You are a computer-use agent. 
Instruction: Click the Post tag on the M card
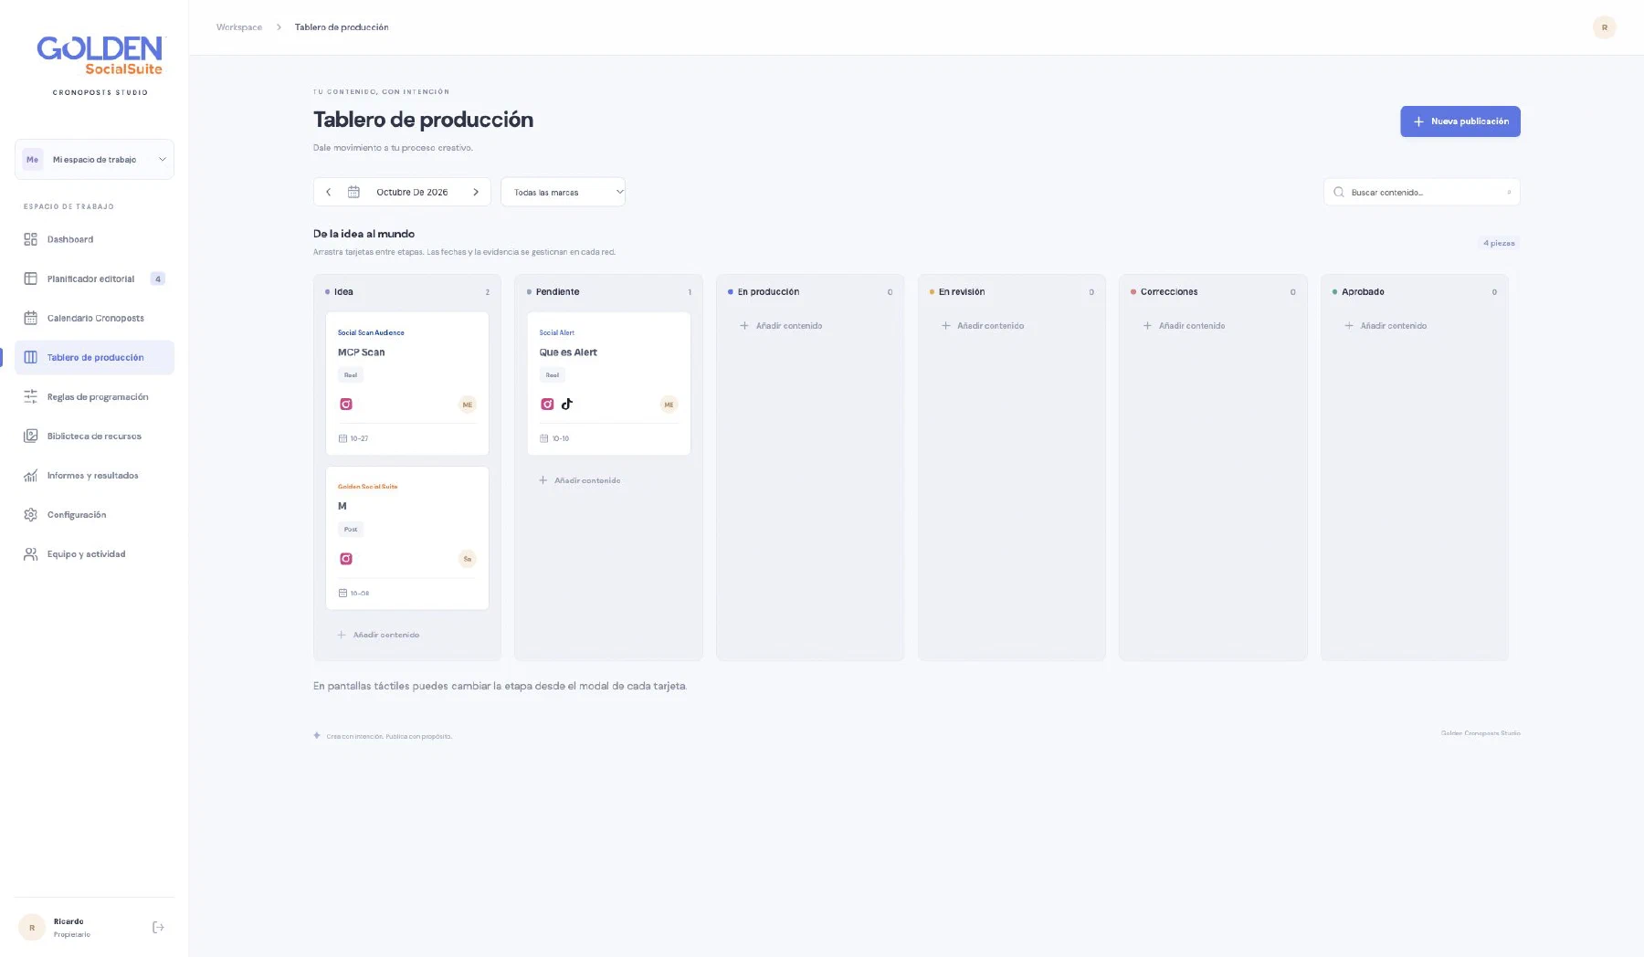[x=351, y=530]
